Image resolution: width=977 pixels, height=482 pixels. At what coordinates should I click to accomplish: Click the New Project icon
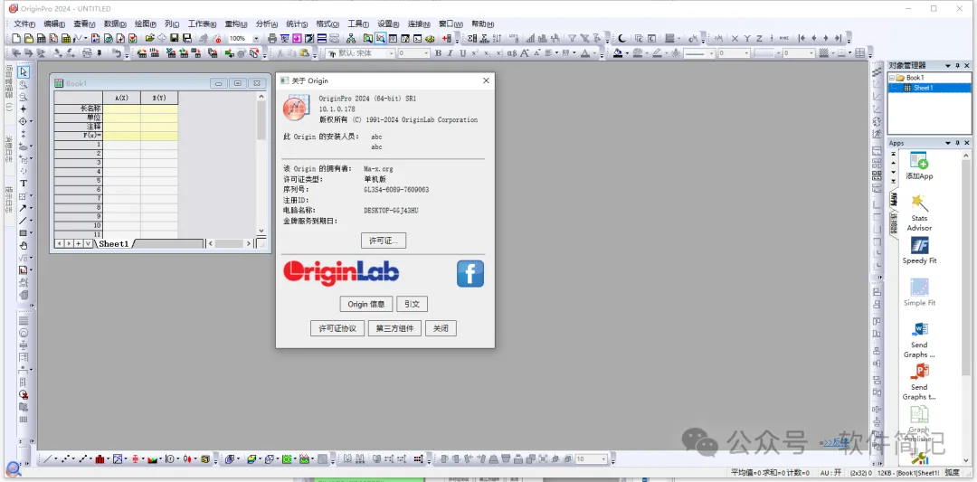coord(15,38)
